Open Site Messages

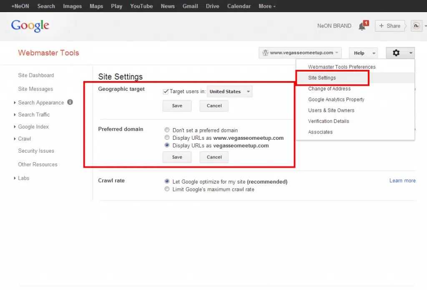35,89
